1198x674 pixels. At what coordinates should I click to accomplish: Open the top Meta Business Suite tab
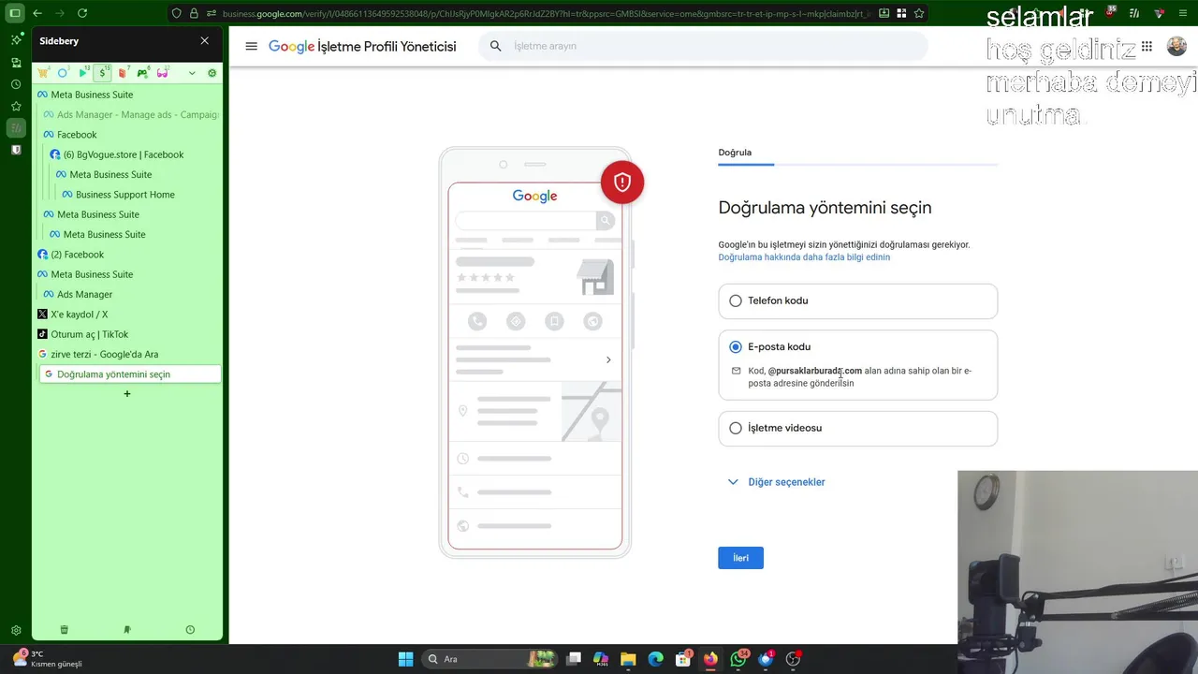coord(128,95)
